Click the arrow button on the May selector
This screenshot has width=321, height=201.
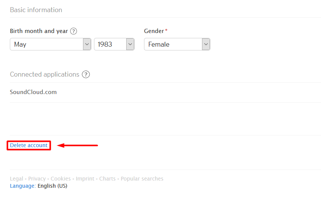pos(87,44)
